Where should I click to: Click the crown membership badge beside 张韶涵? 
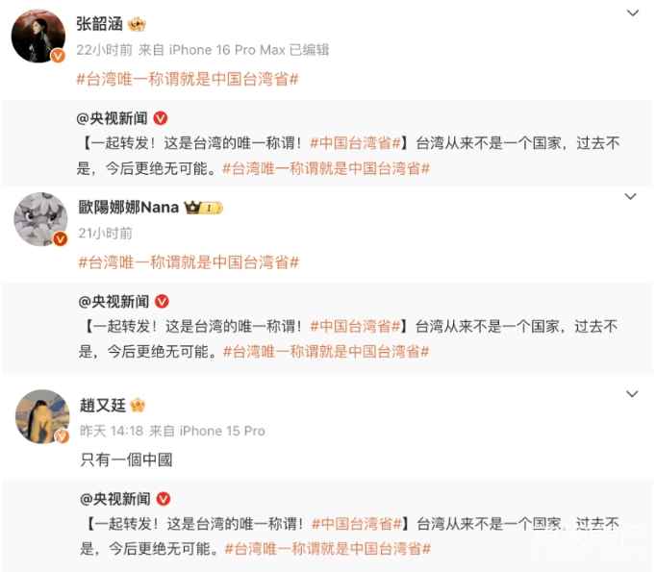tap(137, 24)
